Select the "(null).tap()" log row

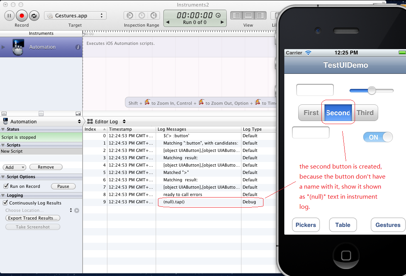[x=180, y=202]
